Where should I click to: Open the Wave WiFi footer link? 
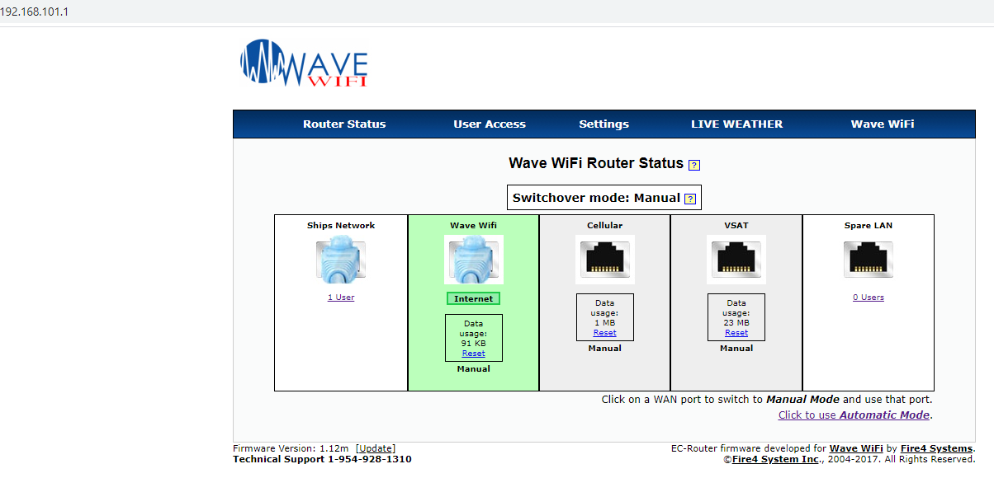[x=856, y=448]
